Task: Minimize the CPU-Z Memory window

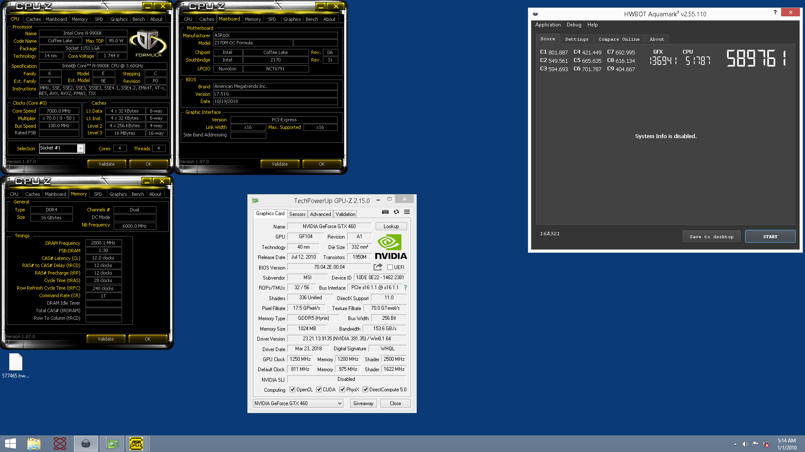Action: pyautogui.click(x=146, y=181)
